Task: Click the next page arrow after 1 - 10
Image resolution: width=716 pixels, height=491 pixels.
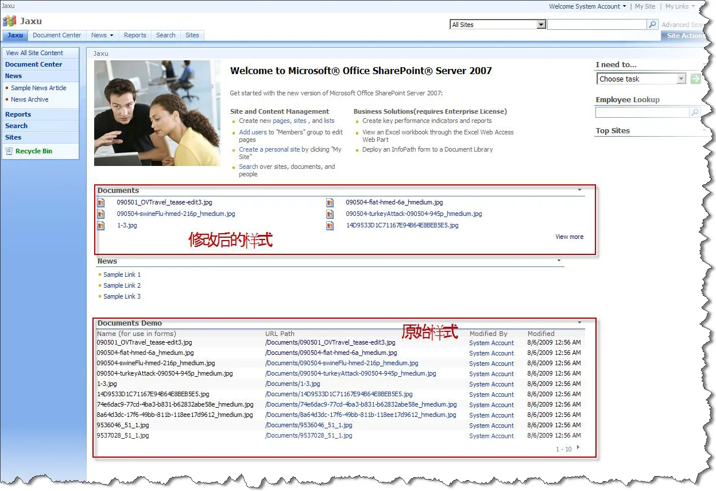Action: [578, 448]
